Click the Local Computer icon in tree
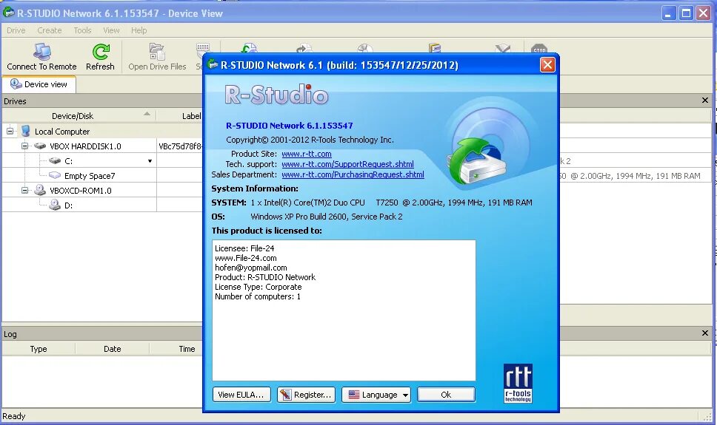 pyautogui.click(x=26, y=132)
